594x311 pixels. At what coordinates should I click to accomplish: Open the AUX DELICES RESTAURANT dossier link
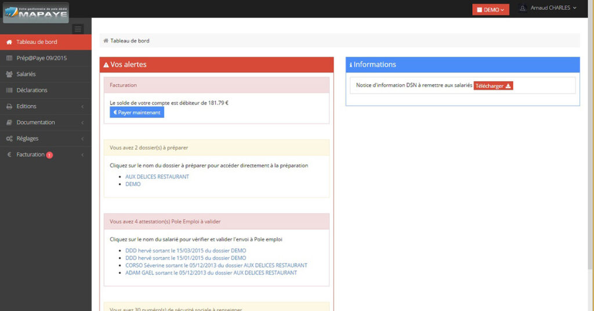point(157,176)
